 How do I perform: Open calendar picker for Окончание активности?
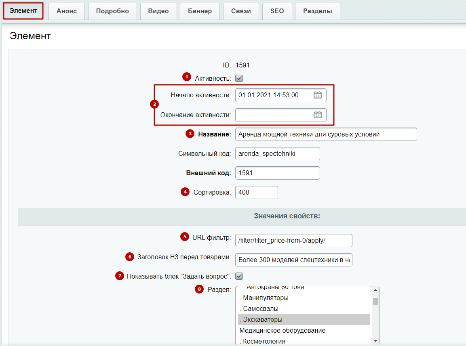point(318,115)
